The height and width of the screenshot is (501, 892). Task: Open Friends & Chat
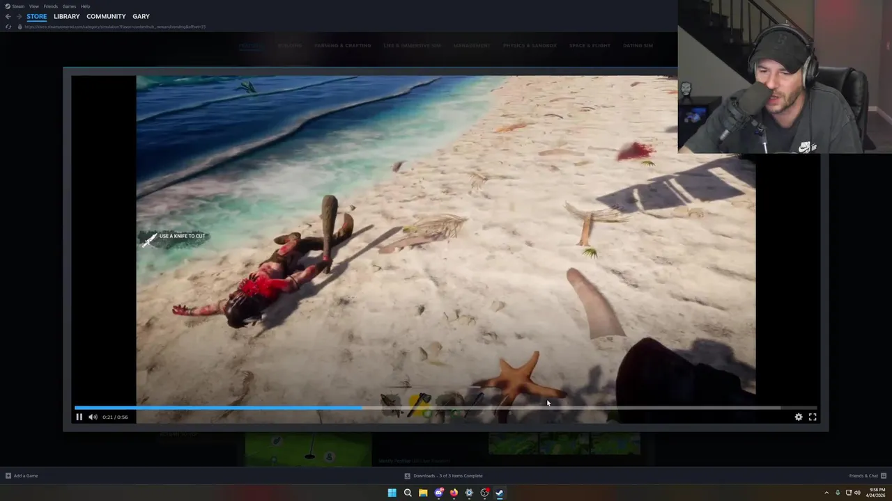point(868,476)
